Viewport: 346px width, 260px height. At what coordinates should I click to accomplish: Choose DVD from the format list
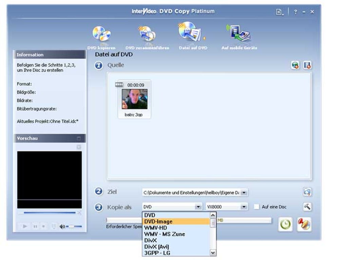click(176, 215)
